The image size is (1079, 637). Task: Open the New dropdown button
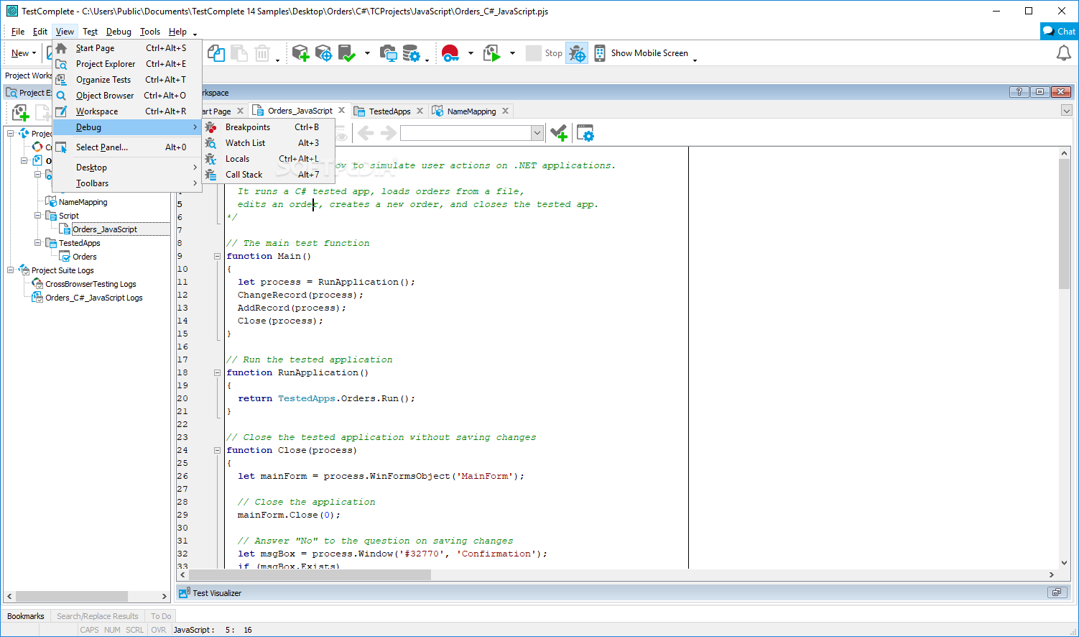coord(24,53)
